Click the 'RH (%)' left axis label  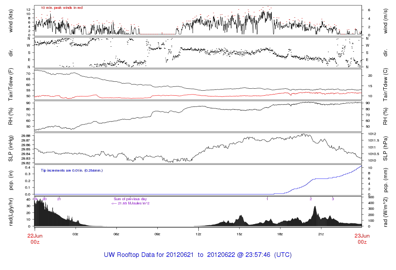[12, 116]
